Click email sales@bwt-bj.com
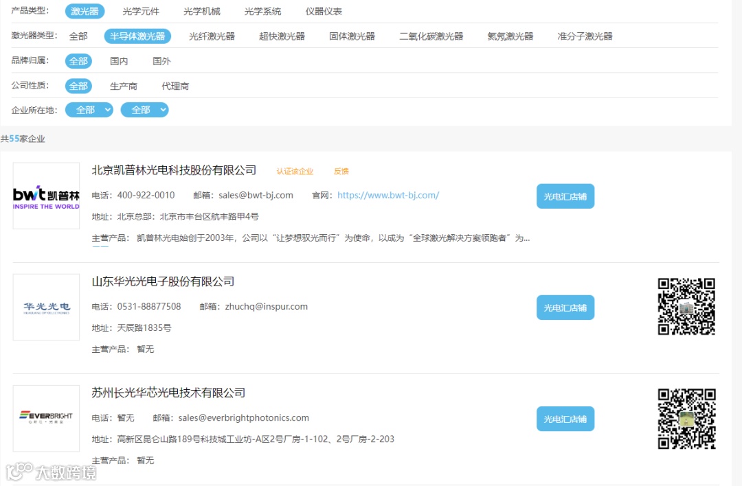The height and width of the screenshot is (486, 742). coord(256,195)
